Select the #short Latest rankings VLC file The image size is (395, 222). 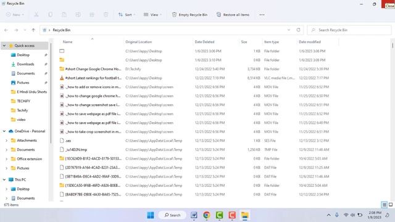[93, 78]
